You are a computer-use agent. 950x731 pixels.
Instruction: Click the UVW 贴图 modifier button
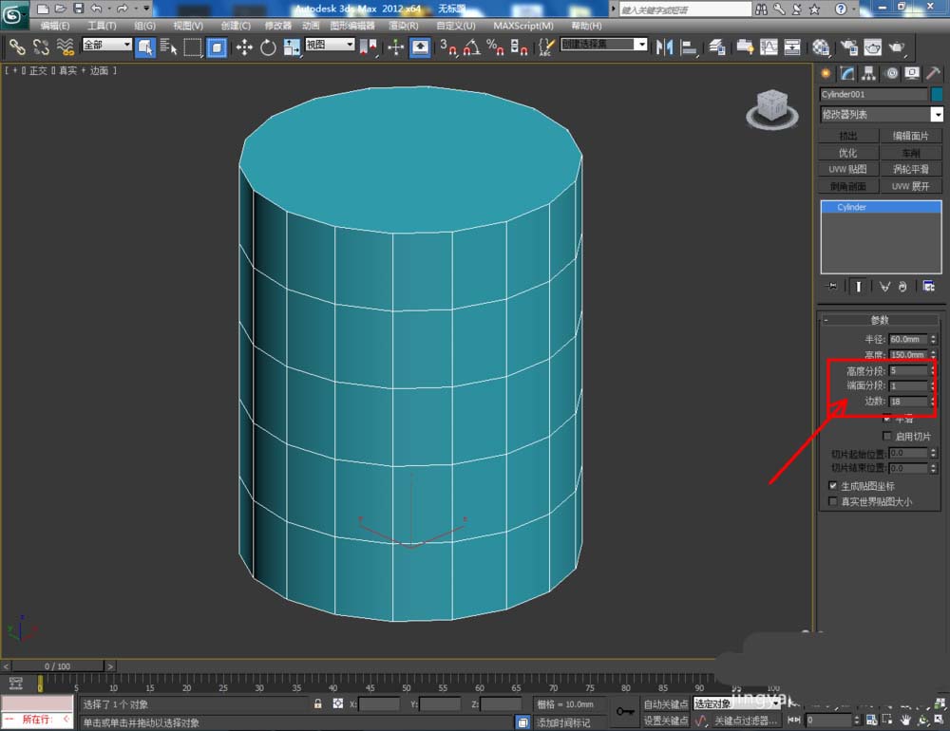(x=847, y=169)
